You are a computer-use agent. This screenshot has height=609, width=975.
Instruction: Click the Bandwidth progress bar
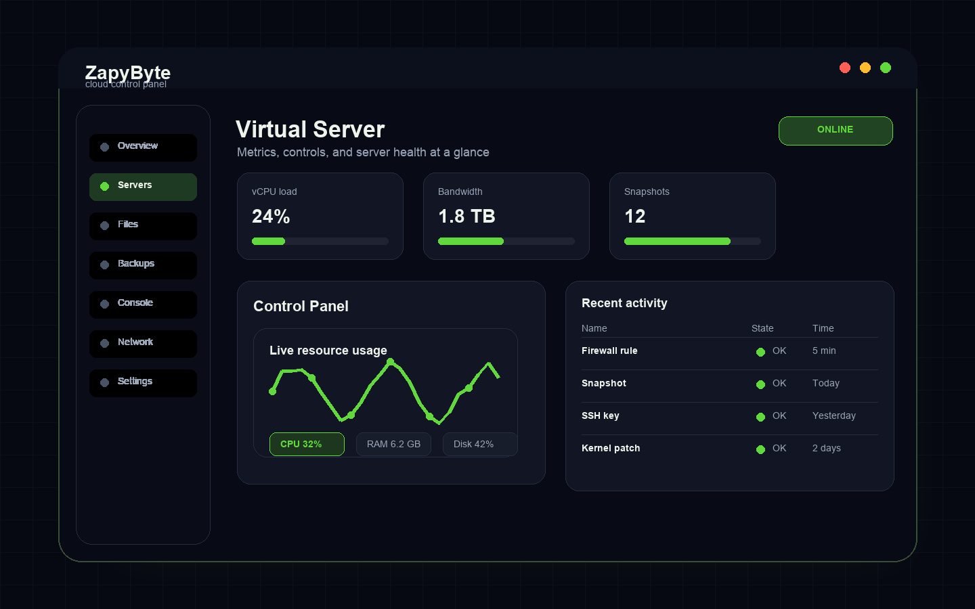[506, 242]
